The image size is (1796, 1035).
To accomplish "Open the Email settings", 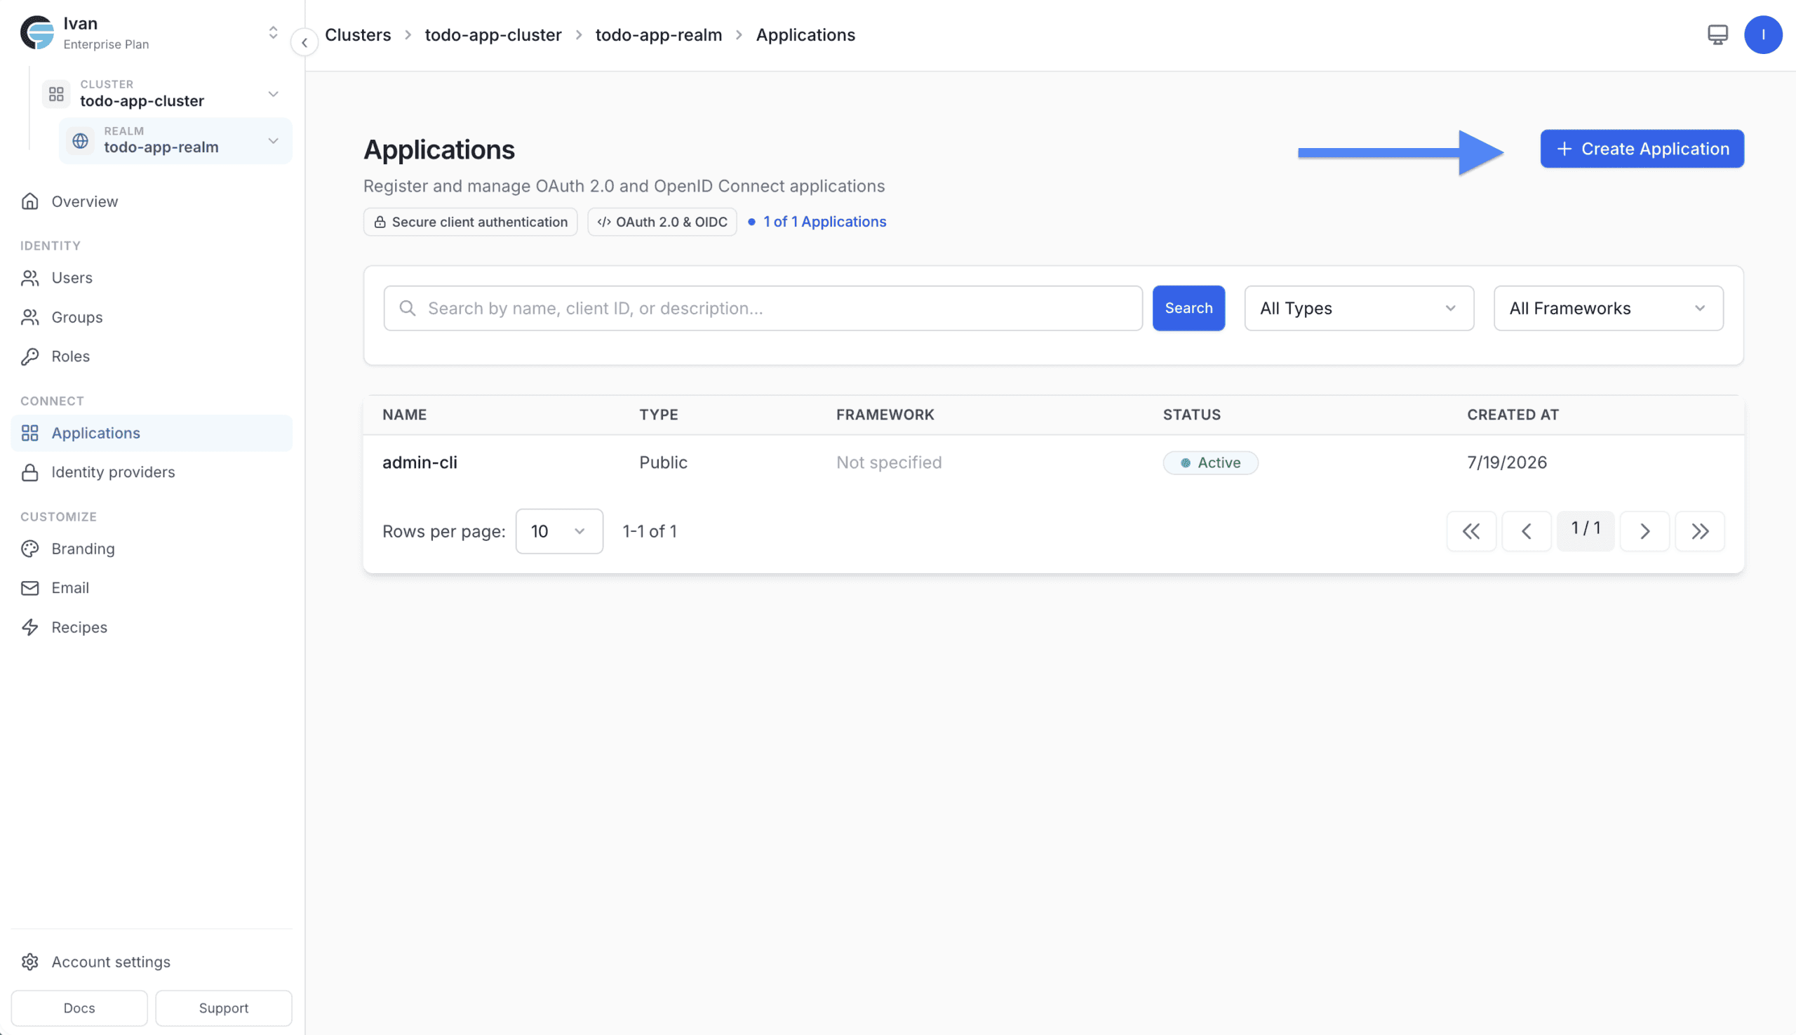I will point(152,588).
